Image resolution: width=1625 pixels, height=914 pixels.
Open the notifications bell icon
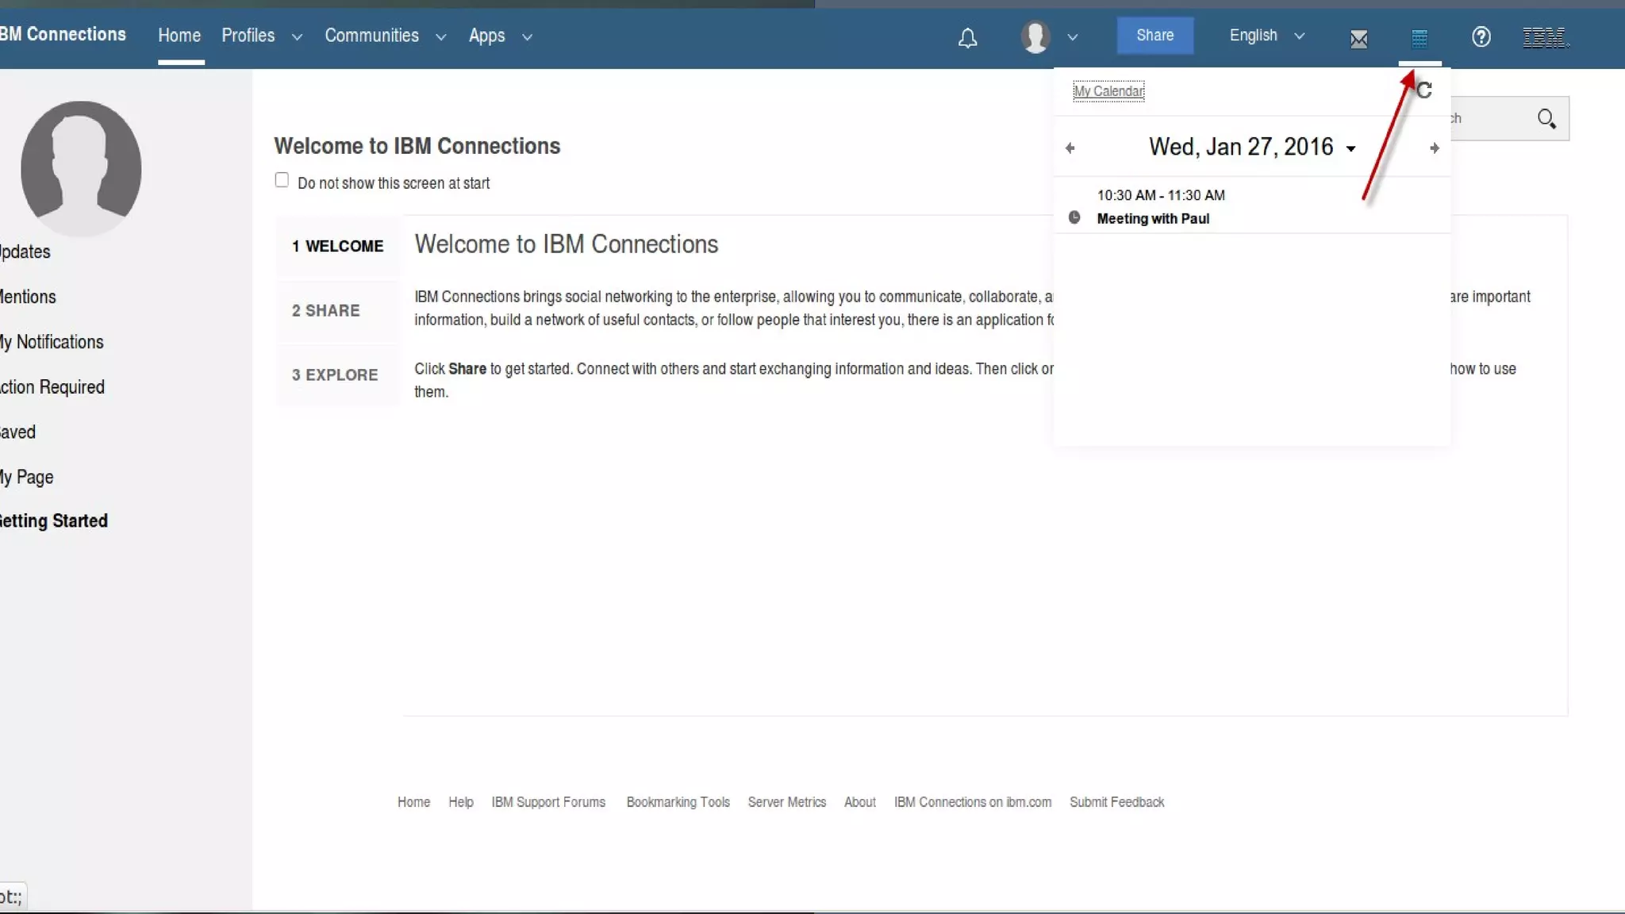tap(967, 37)
